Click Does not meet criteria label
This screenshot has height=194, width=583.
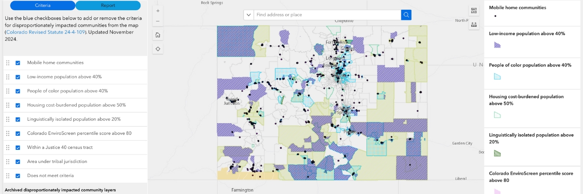[x=51, y=176]
